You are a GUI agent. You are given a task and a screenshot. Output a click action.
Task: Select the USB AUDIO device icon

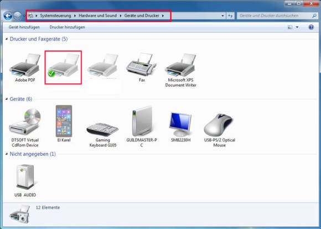click(25, 180)
